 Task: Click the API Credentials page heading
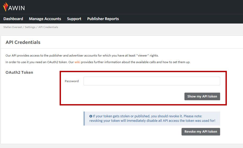pyautogui.click(x=23, y=42)
